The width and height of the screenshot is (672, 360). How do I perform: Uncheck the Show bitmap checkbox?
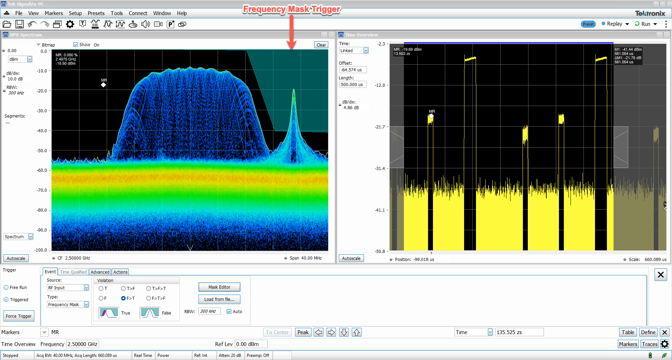[76, 45]
